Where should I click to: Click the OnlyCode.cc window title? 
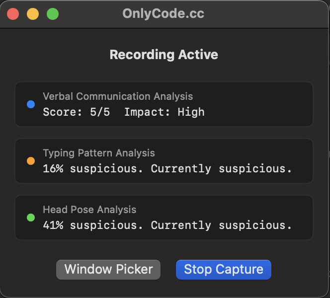tap(164, 13)
